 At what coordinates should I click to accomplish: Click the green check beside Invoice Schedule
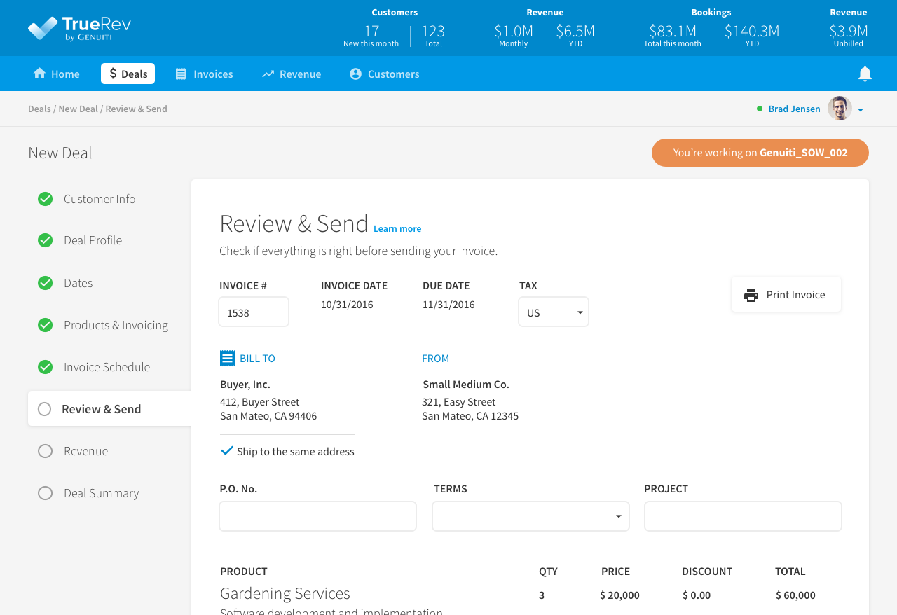point(45,367)
